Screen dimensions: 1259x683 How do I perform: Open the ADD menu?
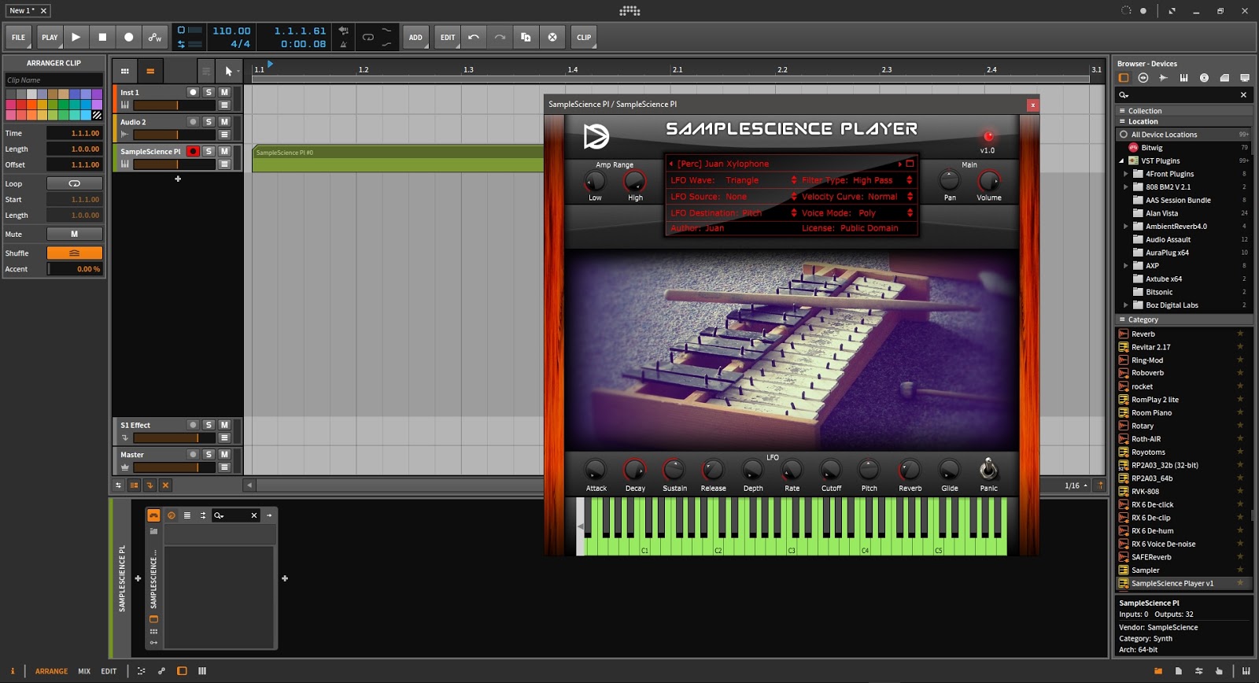pyautogui.click(x=415, y=37)
